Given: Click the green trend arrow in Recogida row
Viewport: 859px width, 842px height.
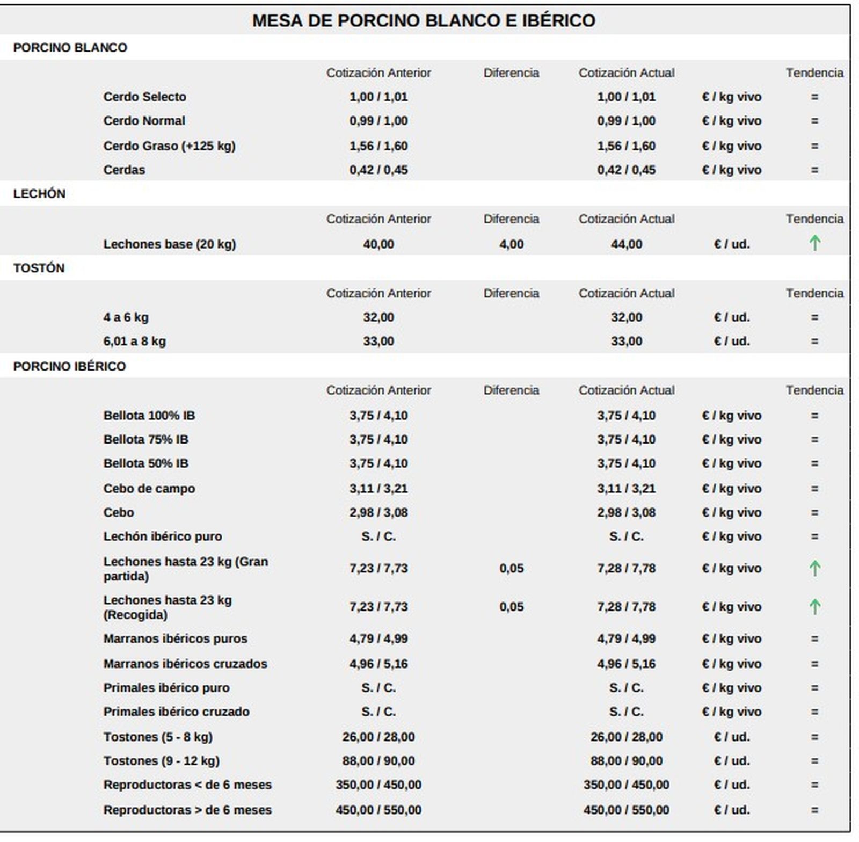Looking at the screenshot, I should click(x=814, y=607).
